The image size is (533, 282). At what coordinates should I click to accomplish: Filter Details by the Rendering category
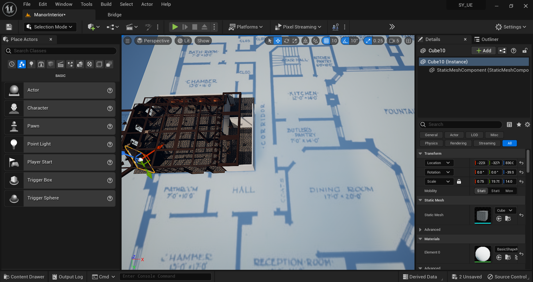[x=458, y=143]
